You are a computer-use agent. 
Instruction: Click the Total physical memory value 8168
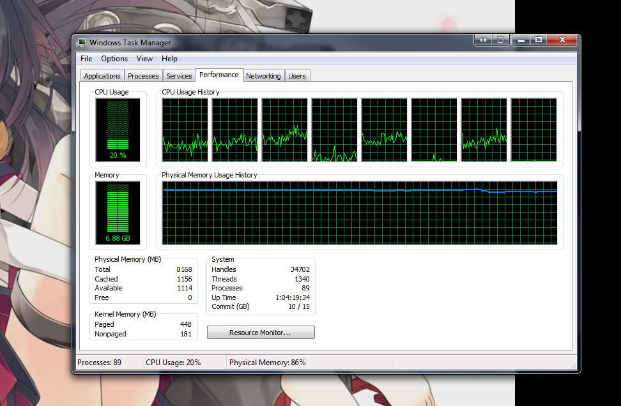click(x=184, y=269)
